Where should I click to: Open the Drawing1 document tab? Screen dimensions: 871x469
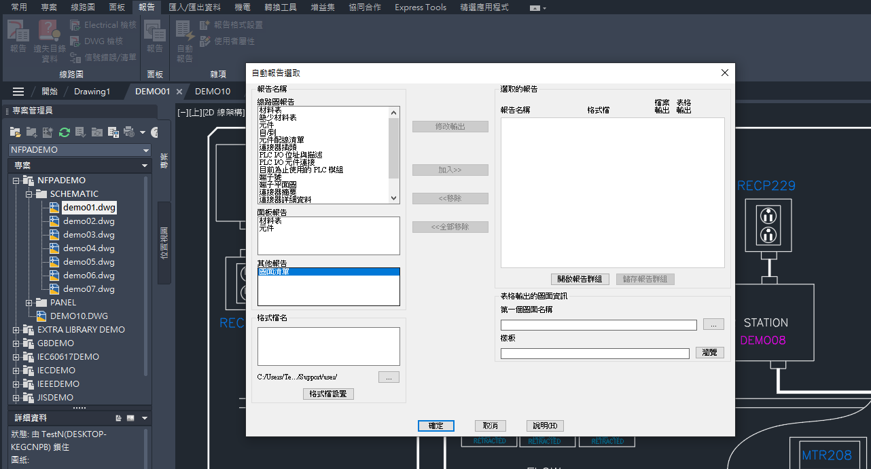tap(92, 92)
